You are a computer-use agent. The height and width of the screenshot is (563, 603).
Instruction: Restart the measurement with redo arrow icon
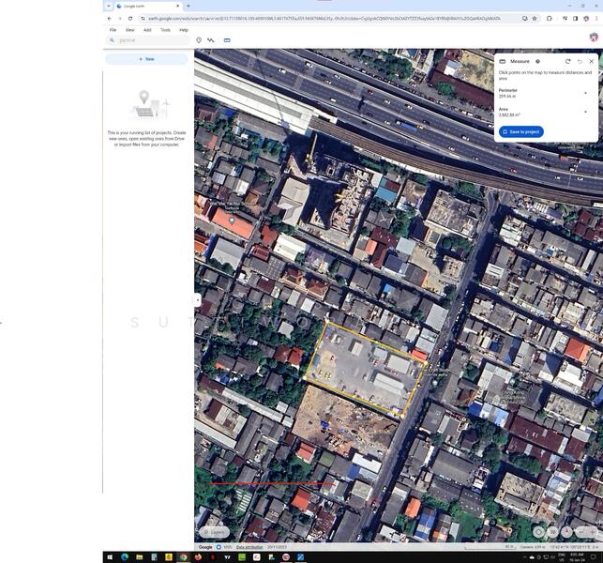pos(567,61)
